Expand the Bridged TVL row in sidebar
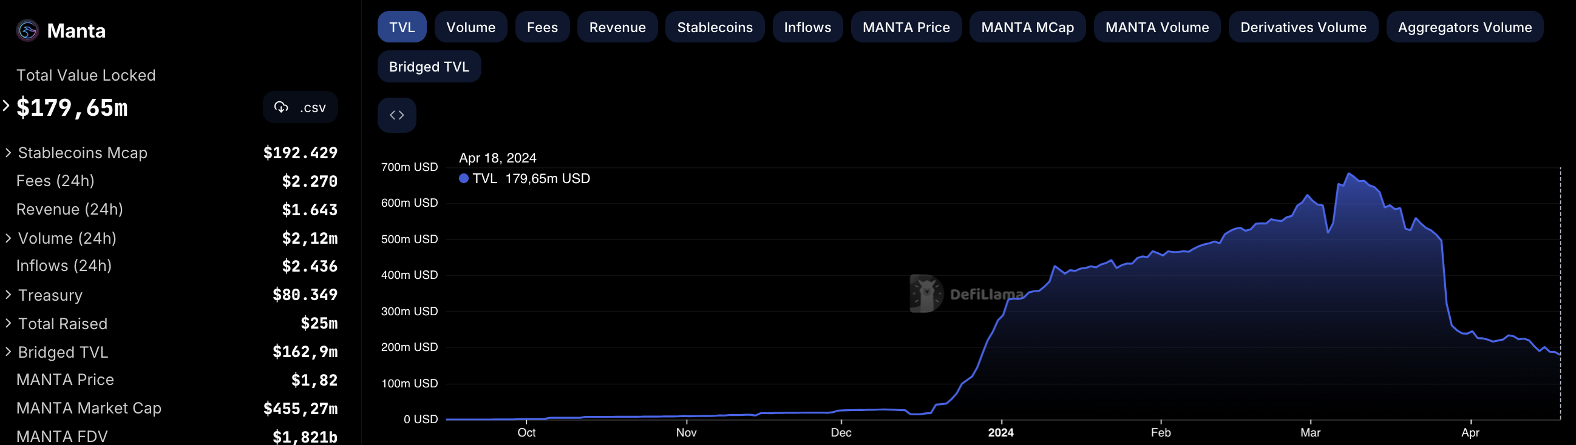 point(8,352)
